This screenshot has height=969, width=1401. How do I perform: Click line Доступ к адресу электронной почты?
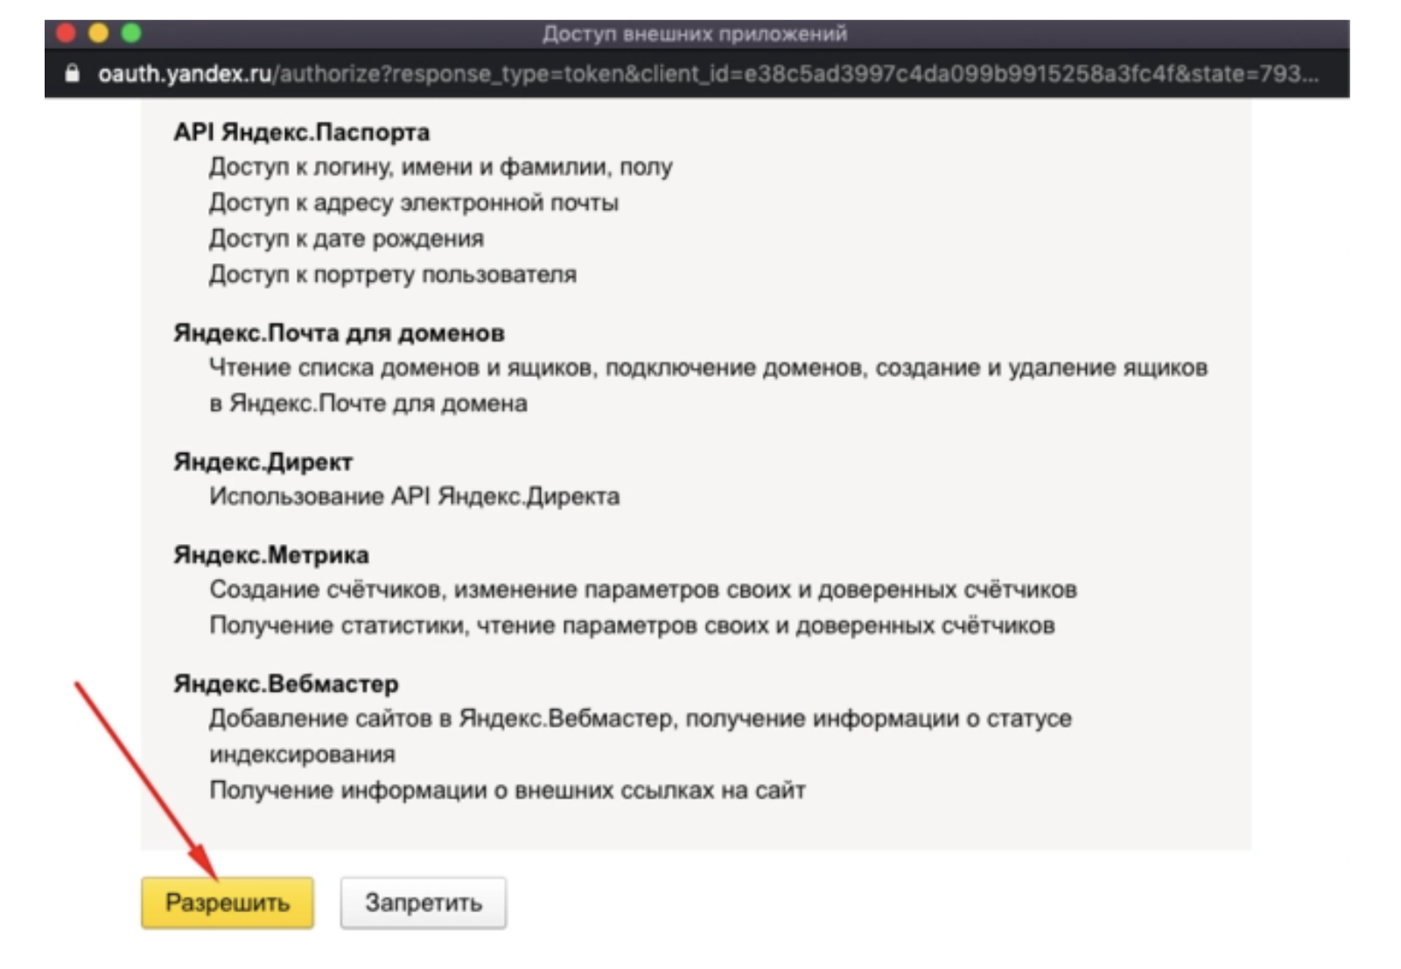coord(414,203)
